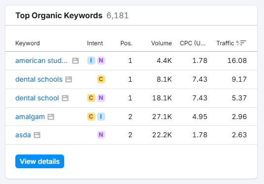Click traffic value 5.37
Image resolution: width=264 pixels, height=184 pixels.
tap(239, 98)
